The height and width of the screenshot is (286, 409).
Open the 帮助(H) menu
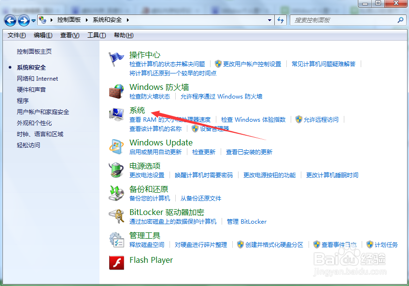coord(124,35)
